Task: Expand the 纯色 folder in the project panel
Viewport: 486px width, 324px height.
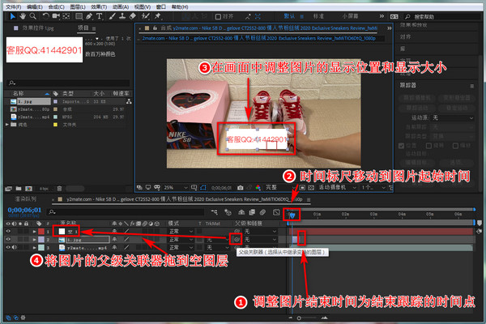Action: coord(7,124)
